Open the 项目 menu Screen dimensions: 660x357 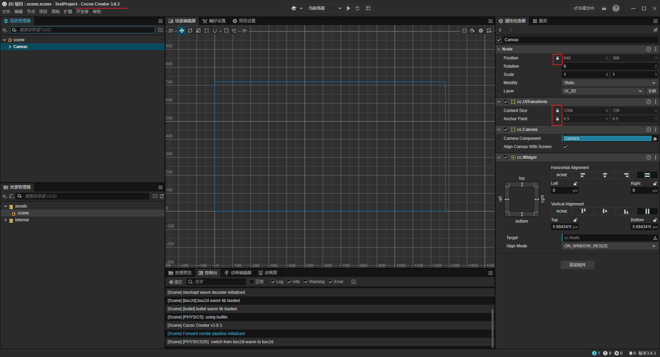pos(43,12)
